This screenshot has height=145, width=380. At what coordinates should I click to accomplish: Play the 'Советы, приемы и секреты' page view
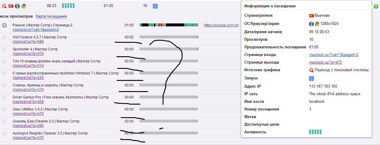click(x=4, y=85)
